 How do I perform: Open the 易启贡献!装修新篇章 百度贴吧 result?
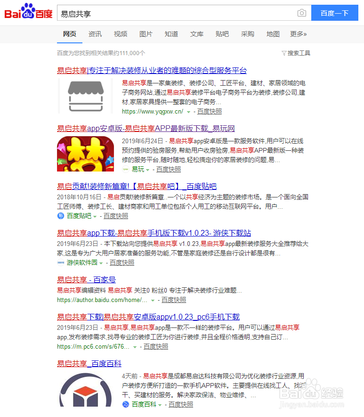(x=137, y=186)
